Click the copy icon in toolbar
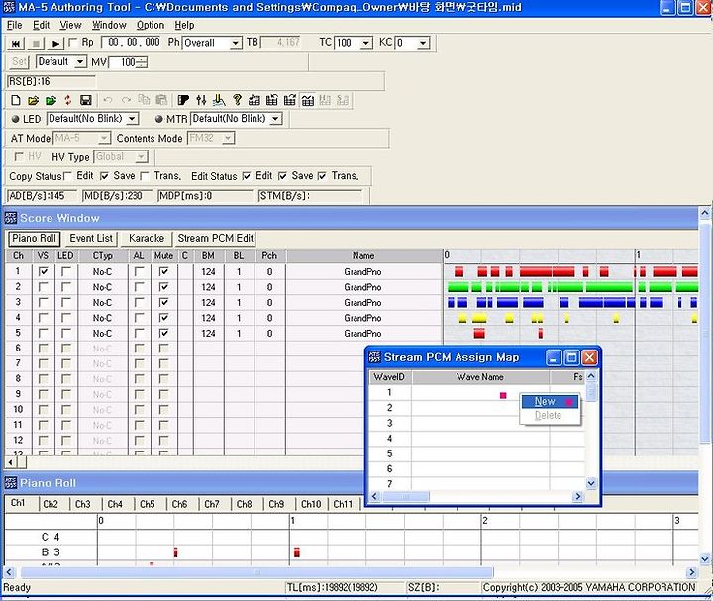This screenshot has width=713, height=601. 144,100
